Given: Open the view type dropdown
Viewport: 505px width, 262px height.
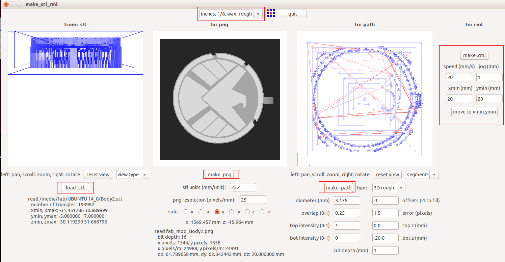Looking at the screenshot, I should [x=132, y=175].
